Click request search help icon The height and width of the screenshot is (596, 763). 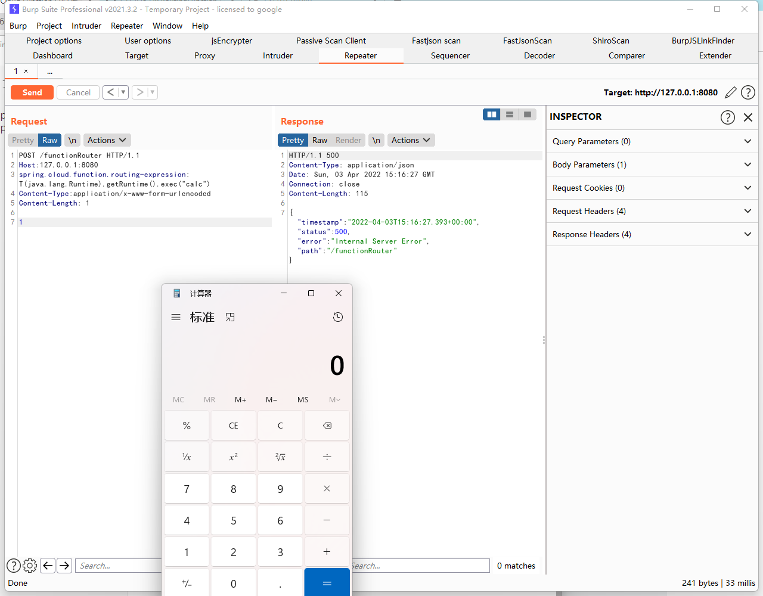pos(13,566)
